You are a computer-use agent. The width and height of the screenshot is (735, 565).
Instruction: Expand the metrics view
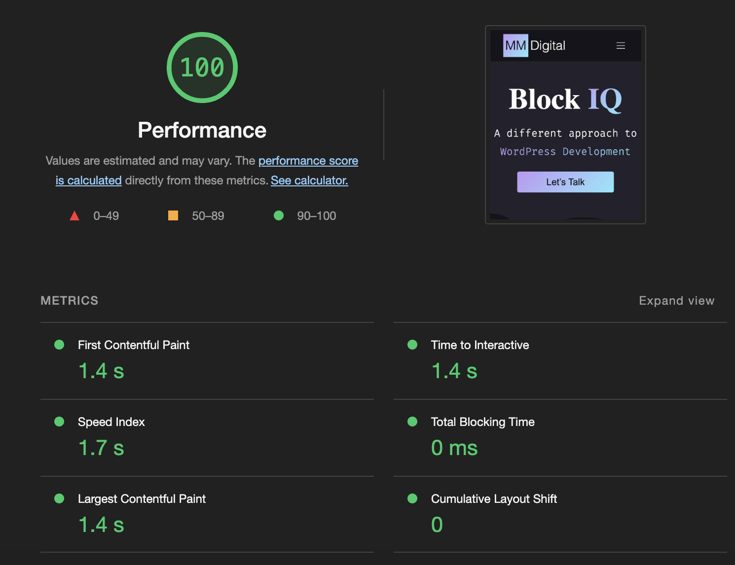click(676, 301)
